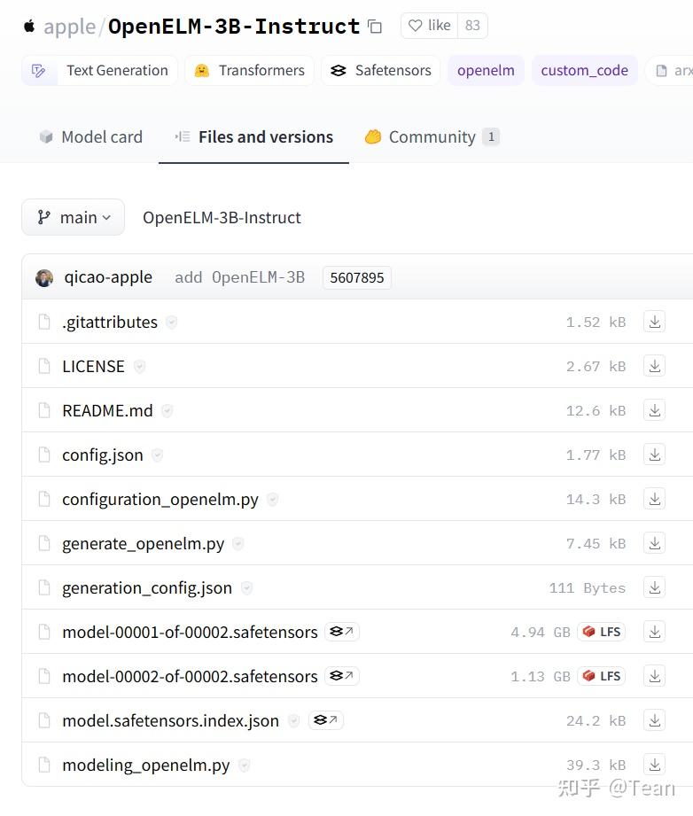Visit the apple organization page
Image resolution: width=693 pixels, height=816 pixels.
(67, 26)
